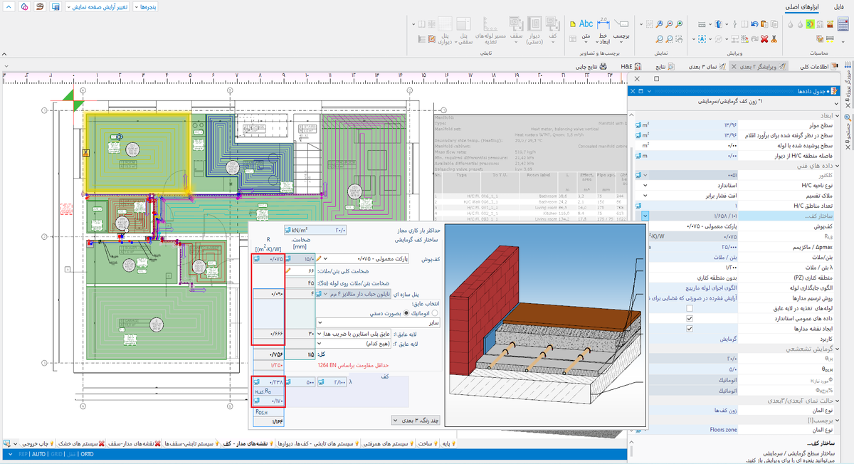
Task: Click the red X delete icon
Action: [x=764, y=39]
